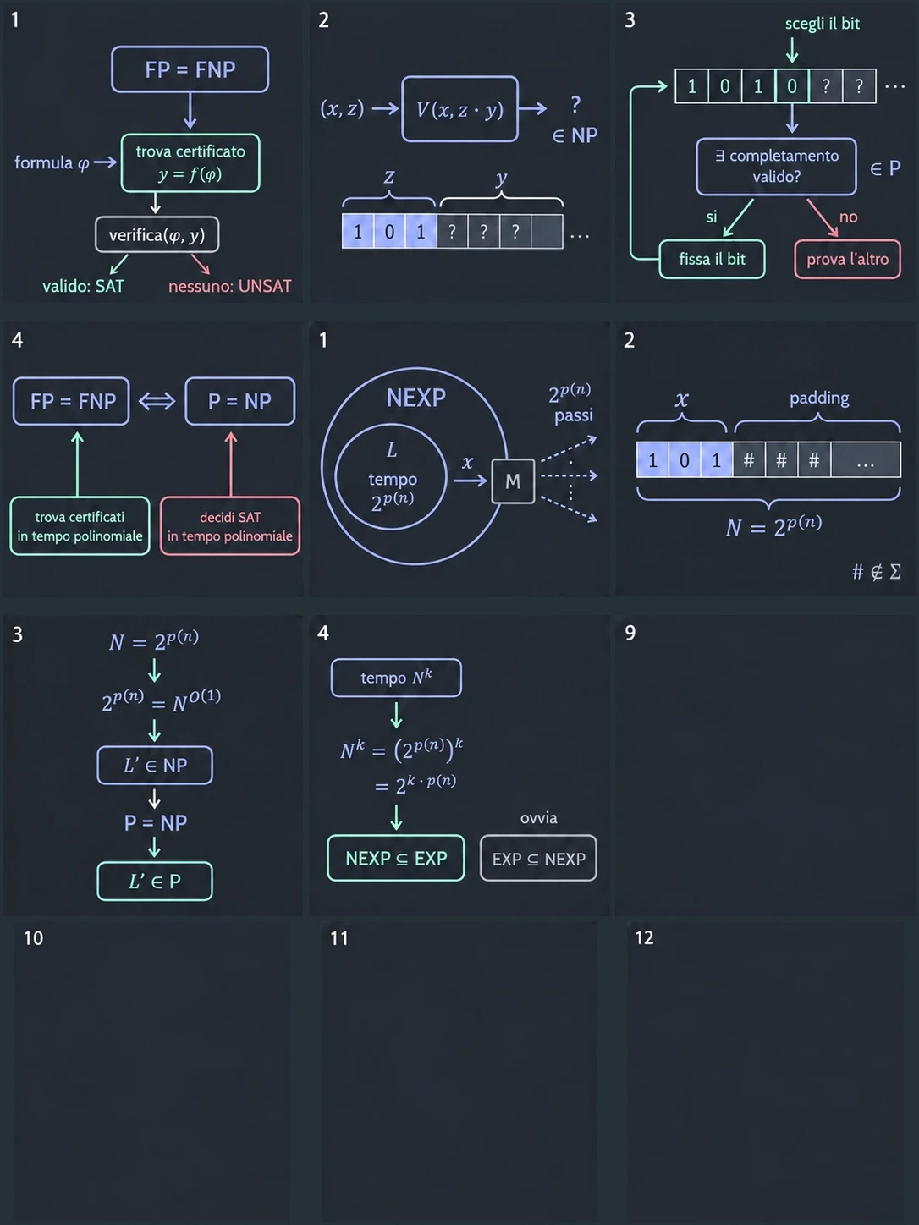The height and width of the screenshot is (1225, 919).
Task: Click the 'prova l'altro' box
Action: click(x=847, y=259)
